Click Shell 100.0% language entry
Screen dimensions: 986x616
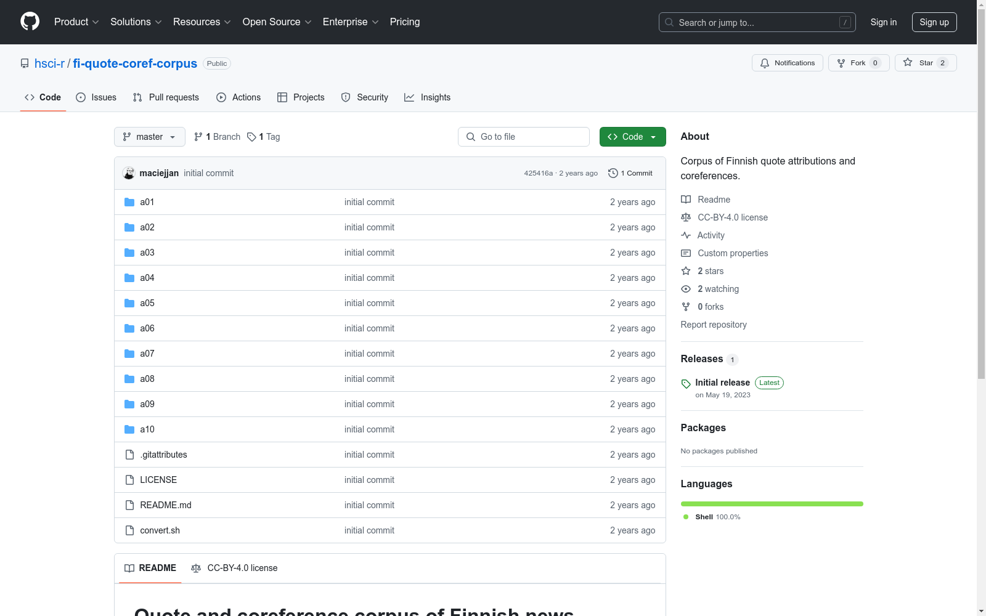(x=712, y=517)
